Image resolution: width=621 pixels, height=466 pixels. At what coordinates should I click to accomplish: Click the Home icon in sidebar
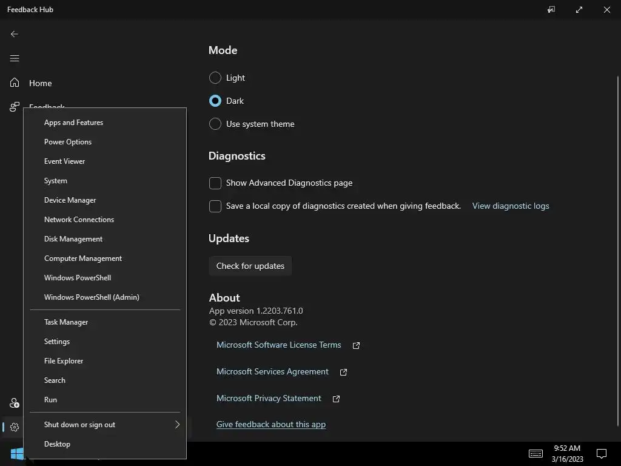(x=15, y=83)
